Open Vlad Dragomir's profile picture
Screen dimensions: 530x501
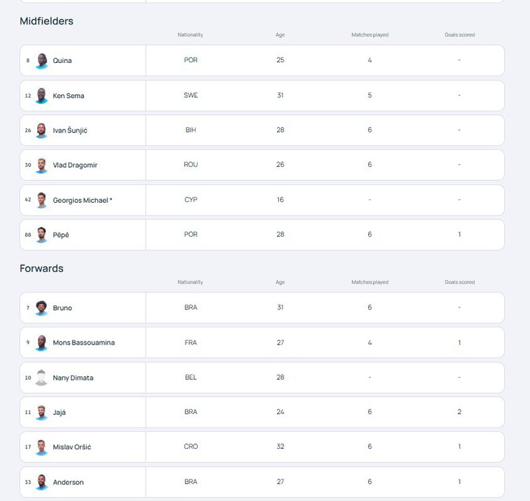pyautogui.click(x=42, y=165)
